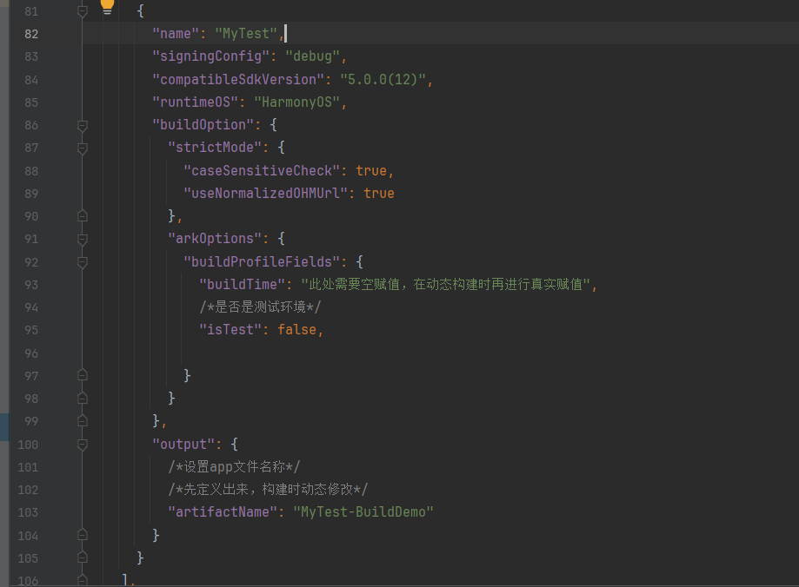Click the fold end marker beside closing brace line 90

click(83, 215)
